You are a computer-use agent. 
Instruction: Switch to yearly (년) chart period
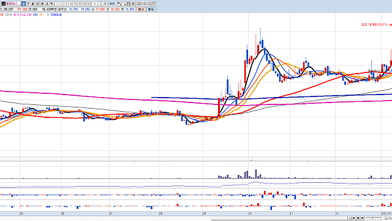[x=37, y=4]
